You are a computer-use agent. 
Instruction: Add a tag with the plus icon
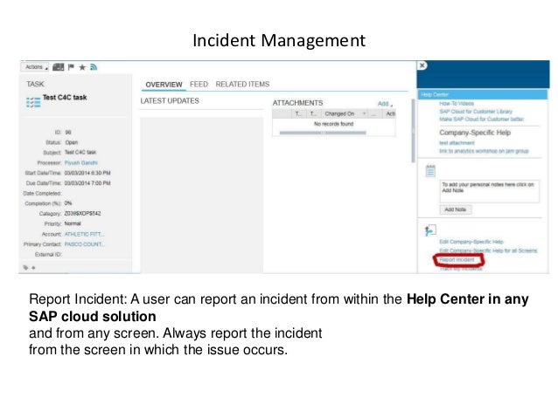point(33,268)
